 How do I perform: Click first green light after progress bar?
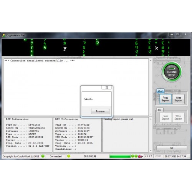click(x=133, y=156)
